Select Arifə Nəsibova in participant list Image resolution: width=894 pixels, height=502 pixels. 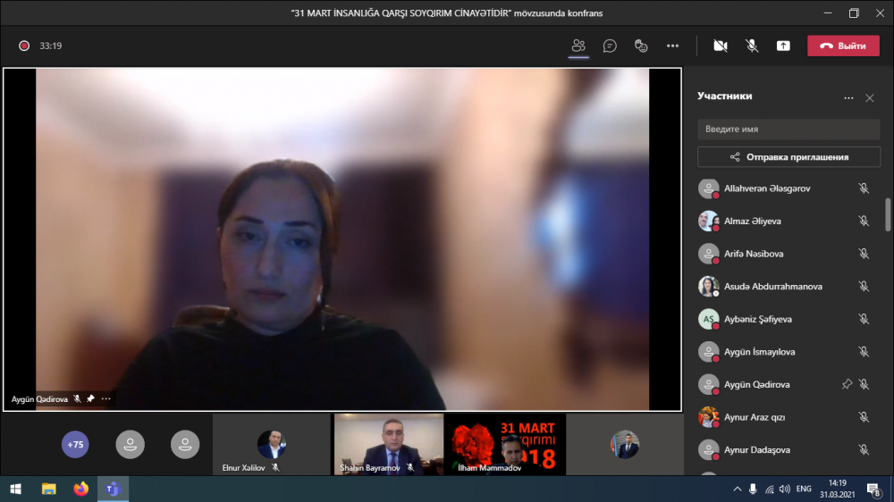pyautogui.click(x=754, y=254)
